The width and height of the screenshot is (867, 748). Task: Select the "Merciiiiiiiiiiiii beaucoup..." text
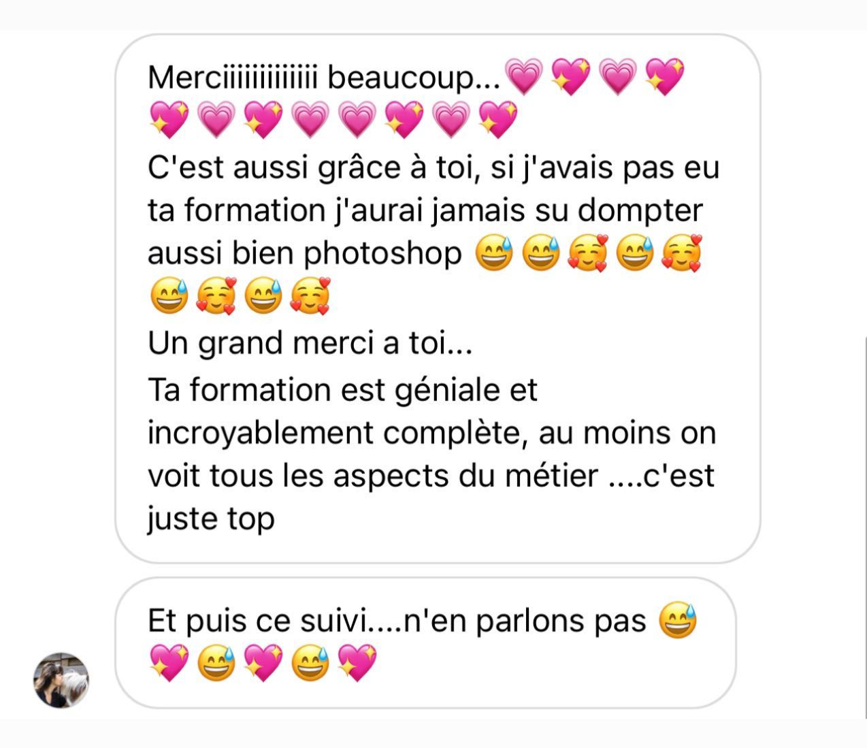click(325, 78)
